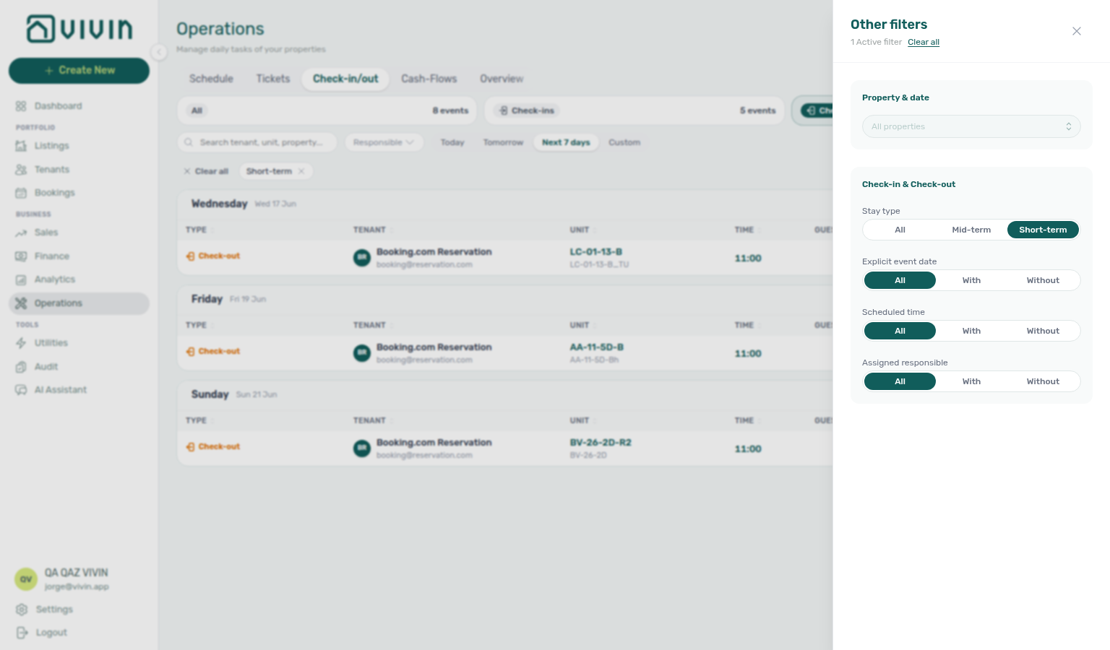Open Sales icon in sidebar

coord(21,233)
